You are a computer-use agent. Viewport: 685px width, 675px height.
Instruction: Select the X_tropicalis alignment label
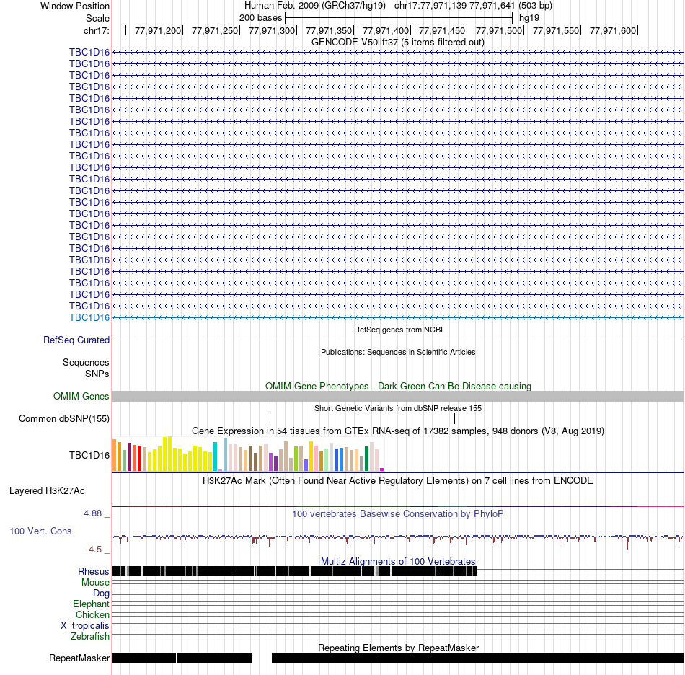[85, 626]
